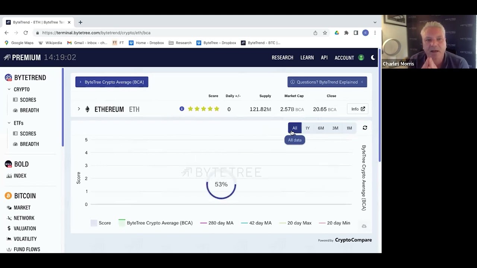Click the Ethereum diamond logo

87,109
